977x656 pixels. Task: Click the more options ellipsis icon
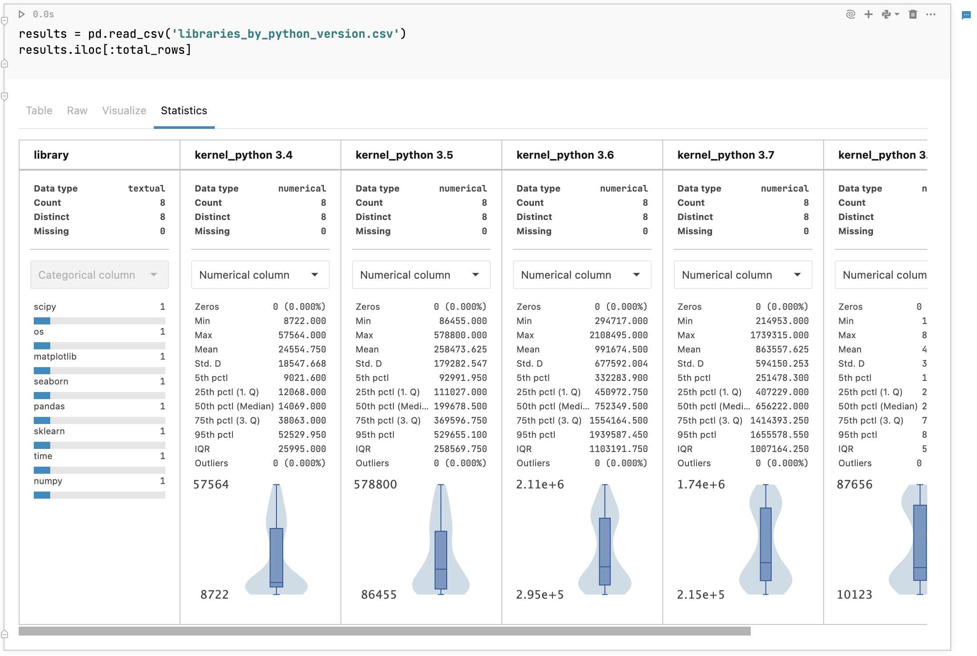pos(934,13)
